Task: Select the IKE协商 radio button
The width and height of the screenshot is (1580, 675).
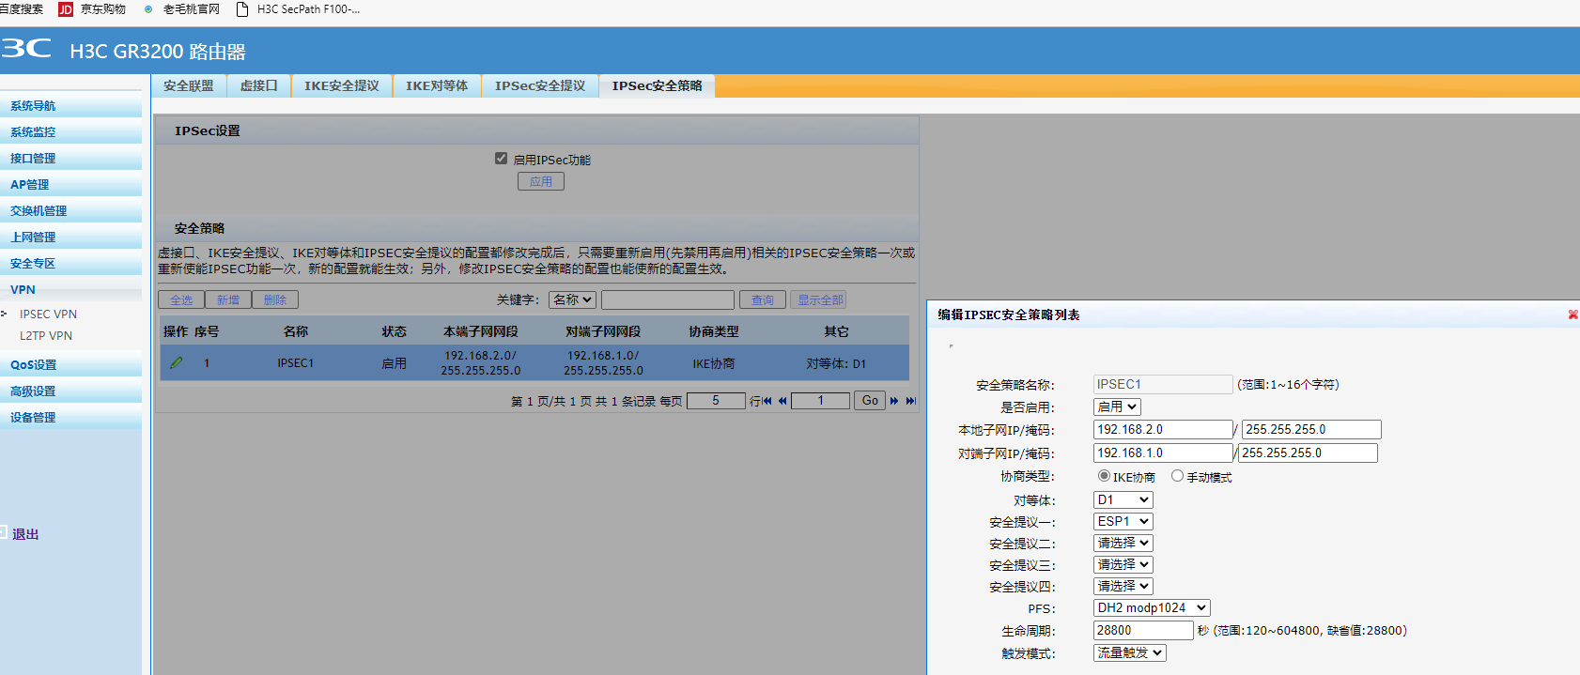Action: [1104, 476]
